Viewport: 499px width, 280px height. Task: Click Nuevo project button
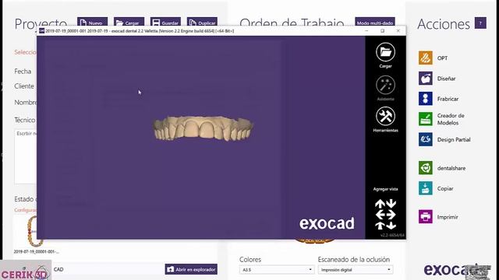tap(92, 23)
